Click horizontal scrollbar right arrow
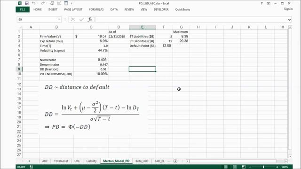 286,161
